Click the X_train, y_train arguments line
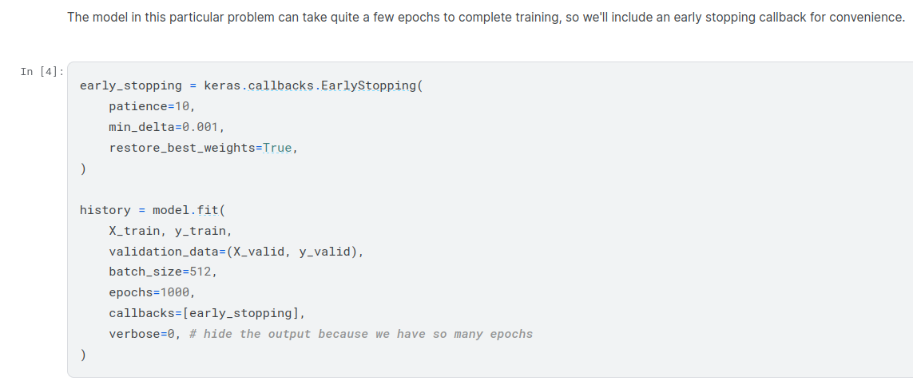 click(x=170, y=231)
